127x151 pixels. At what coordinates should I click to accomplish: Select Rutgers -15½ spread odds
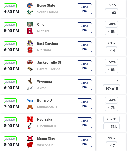click(111, 32)
